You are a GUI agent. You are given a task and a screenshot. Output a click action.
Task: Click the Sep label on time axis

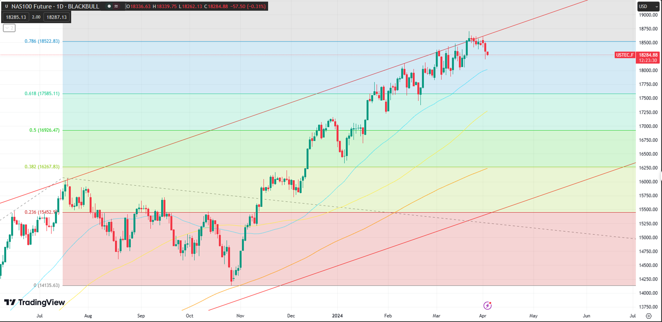tap(141, 316)
